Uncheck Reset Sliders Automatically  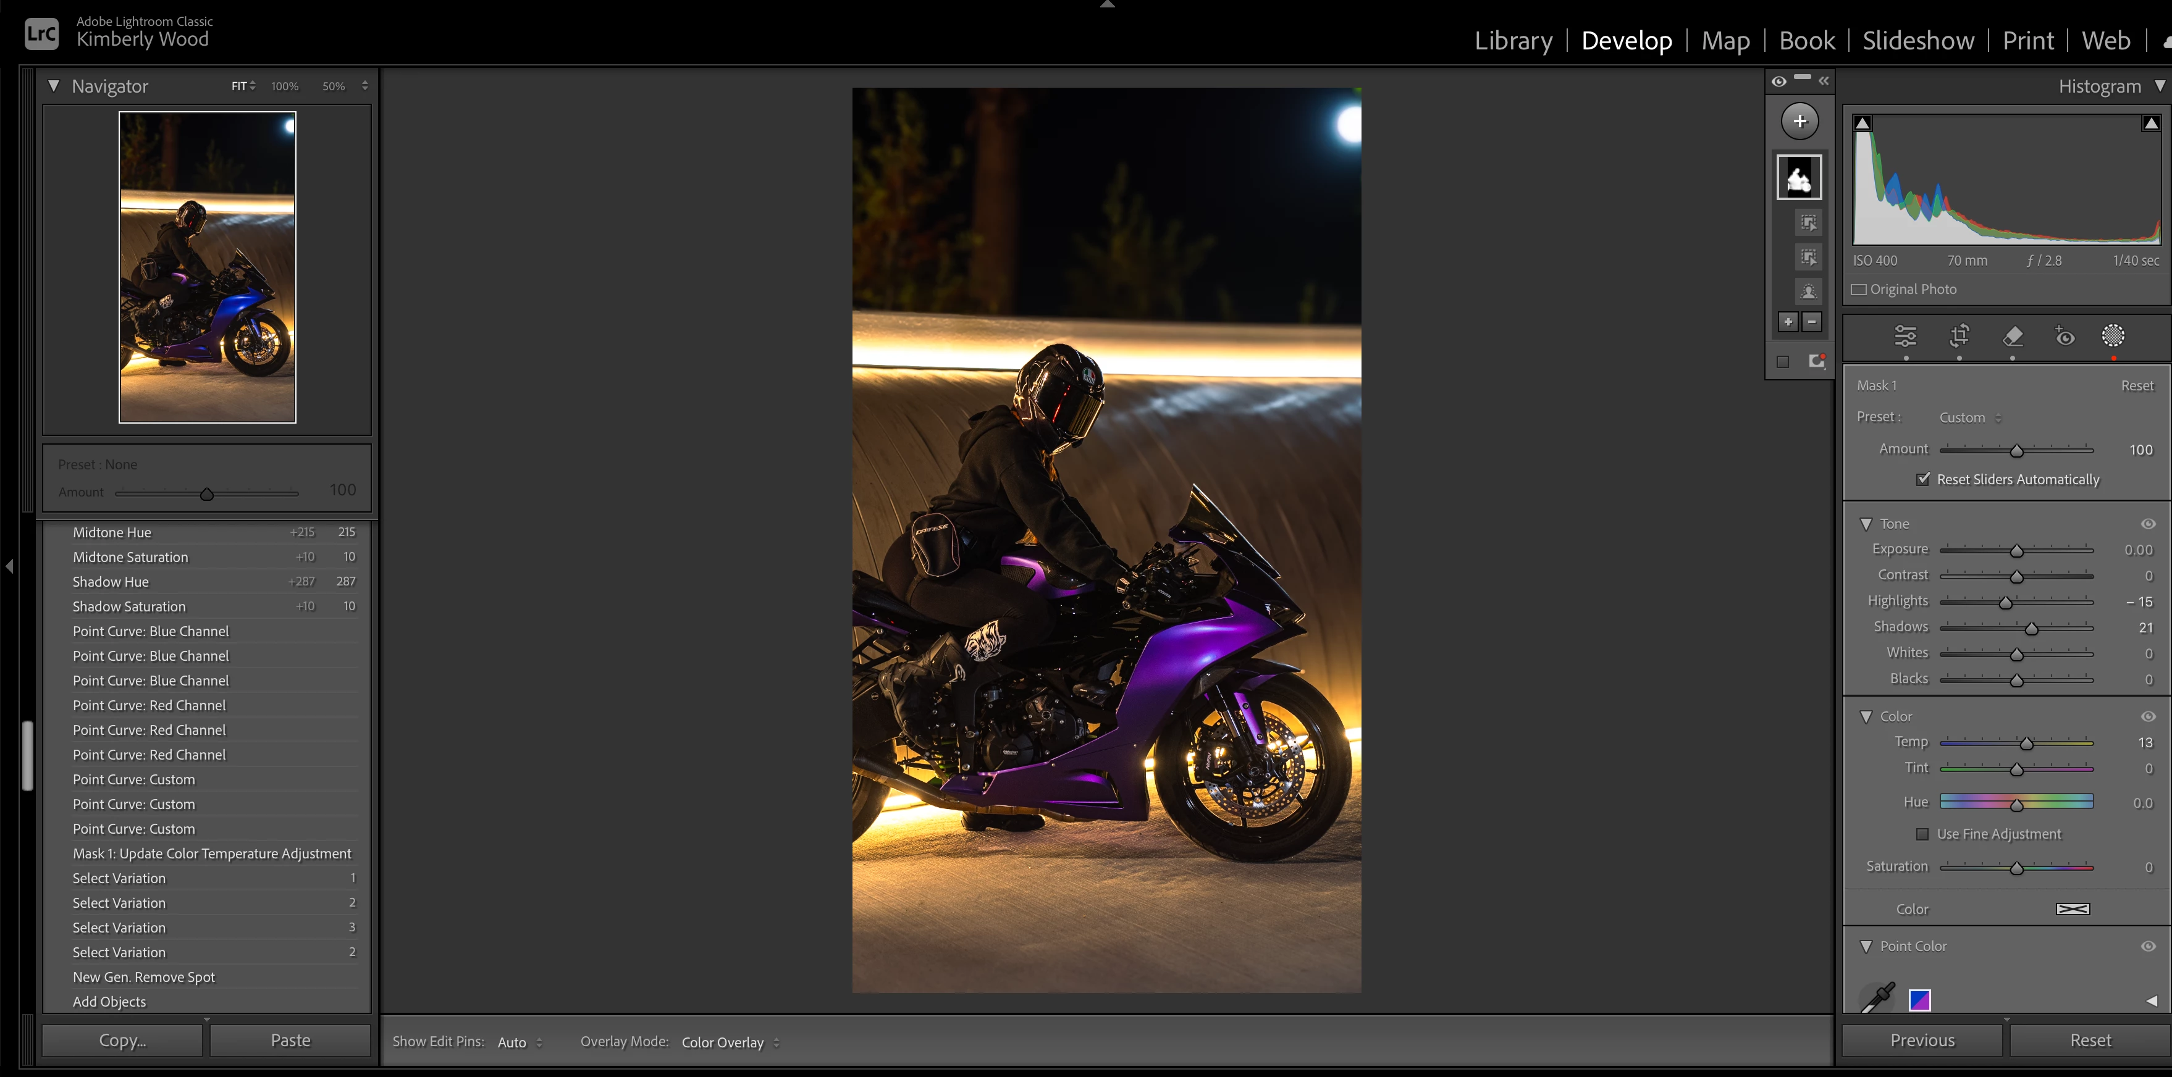(x=1922, y=479)
